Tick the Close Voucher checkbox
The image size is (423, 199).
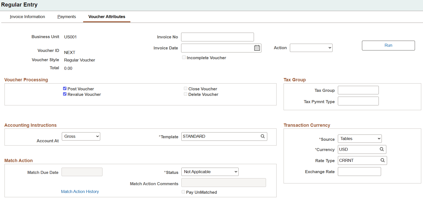(186, 89)
